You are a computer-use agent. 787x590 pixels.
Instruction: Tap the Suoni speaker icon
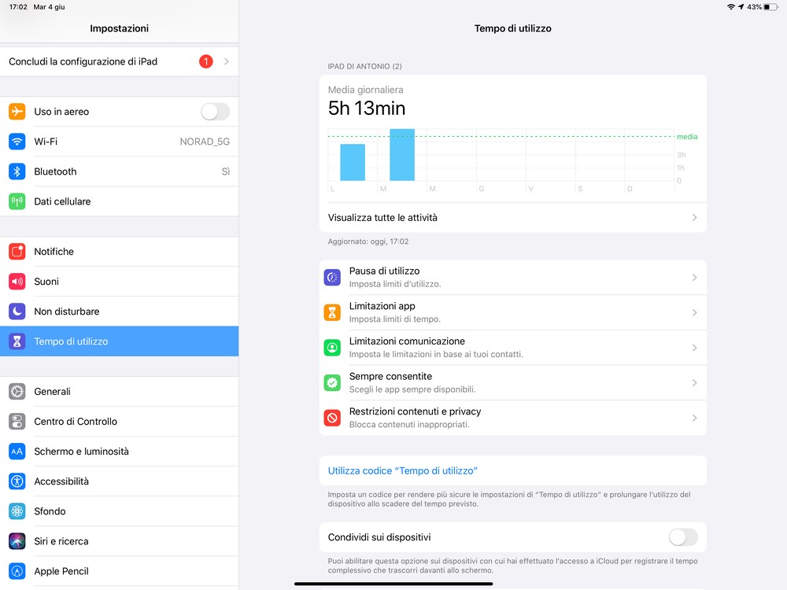click(x=17, y=282)
